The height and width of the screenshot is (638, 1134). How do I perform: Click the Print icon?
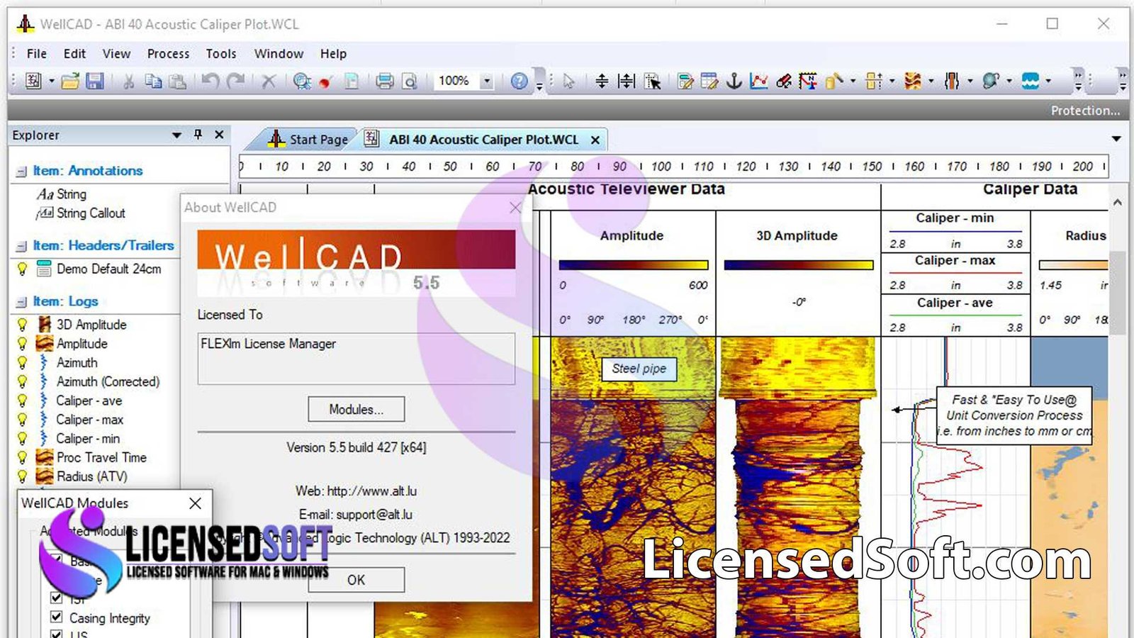384,81
